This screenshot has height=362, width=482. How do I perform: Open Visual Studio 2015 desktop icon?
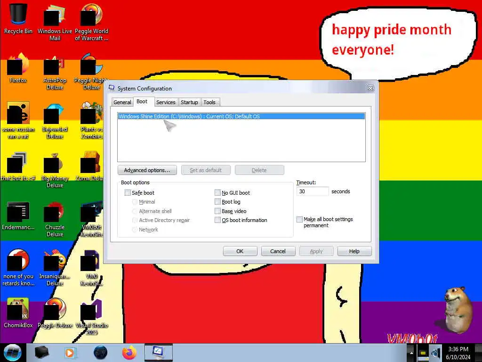(91, 316)
